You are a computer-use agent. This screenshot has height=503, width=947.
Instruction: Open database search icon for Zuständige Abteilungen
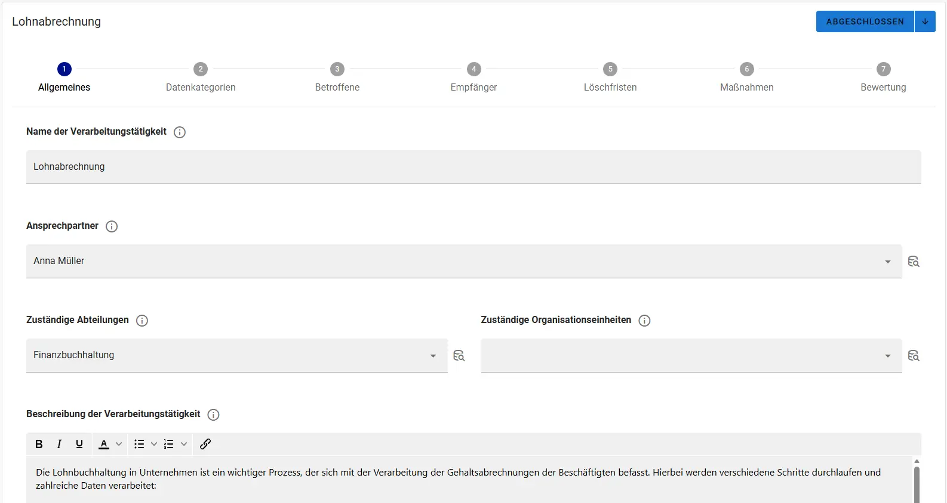[459, 356]
